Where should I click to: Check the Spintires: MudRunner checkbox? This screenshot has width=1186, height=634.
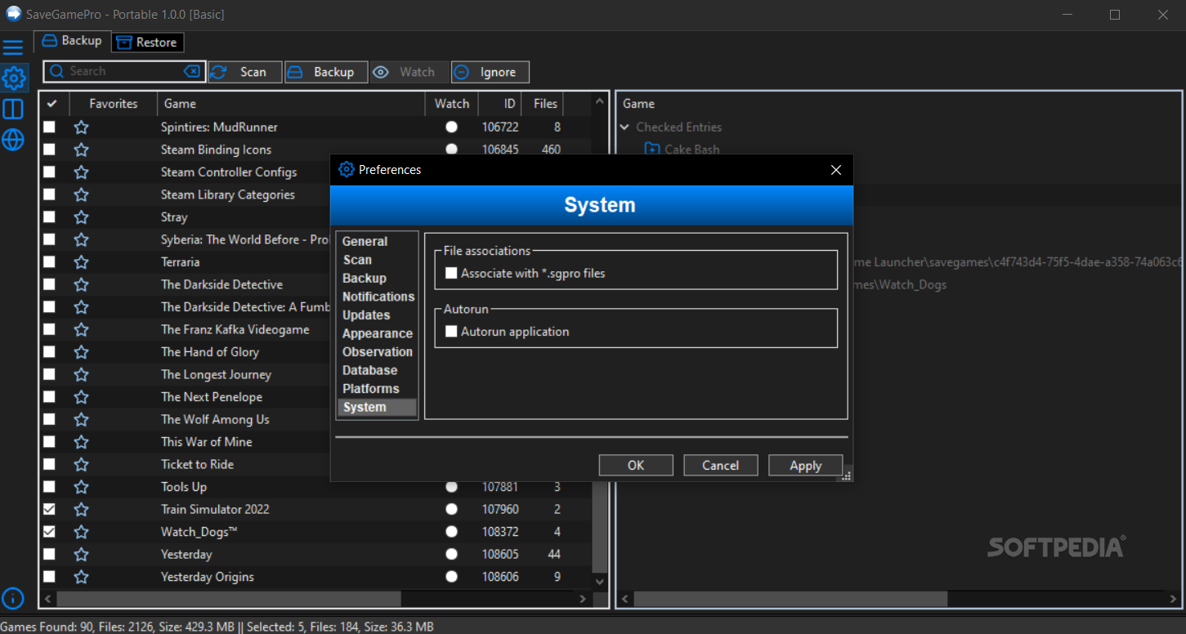tap(49, 127)
